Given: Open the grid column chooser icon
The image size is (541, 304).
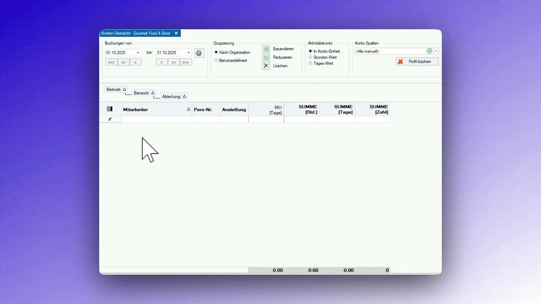Looking at the screenshot, I should point(110,109).
